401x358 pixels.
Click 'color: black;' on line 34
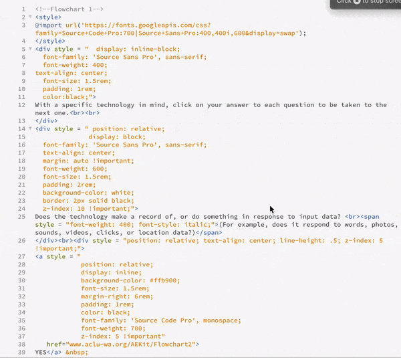[106, 312]
